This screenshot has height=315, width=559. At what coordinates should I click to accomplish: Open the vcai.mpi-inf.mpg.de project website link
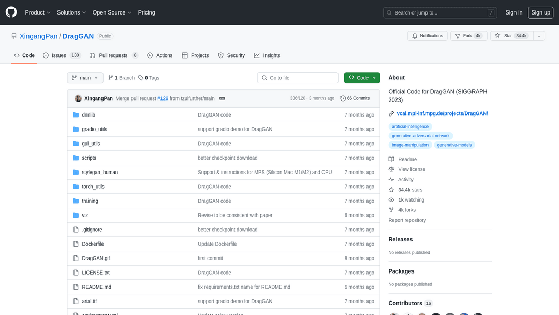tap(442, 113)
